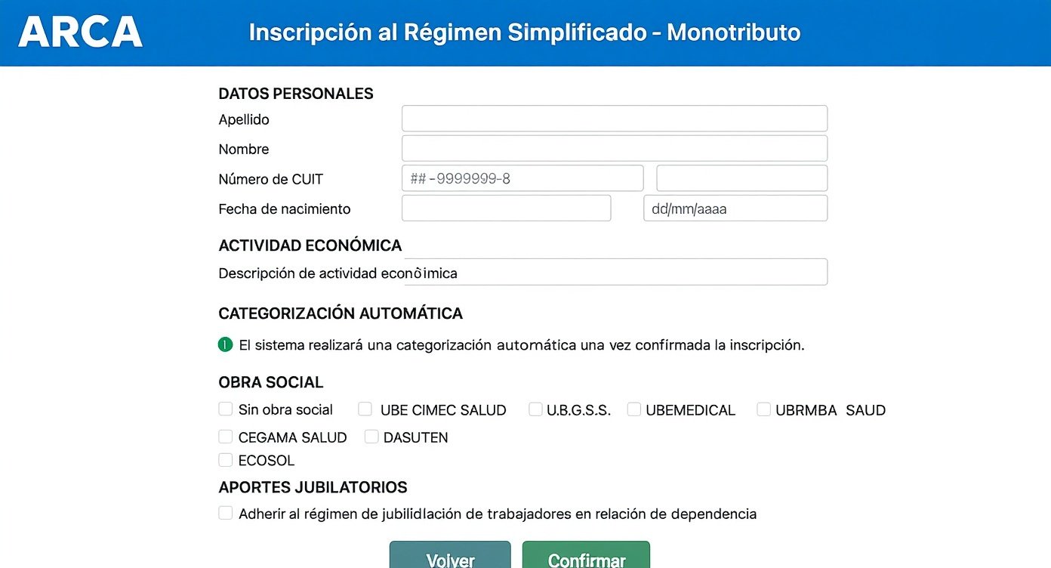Enable the UBEMEDICAL checkbox
The height and width of the screenshot is (568, 1051).
tap(634, 409)
